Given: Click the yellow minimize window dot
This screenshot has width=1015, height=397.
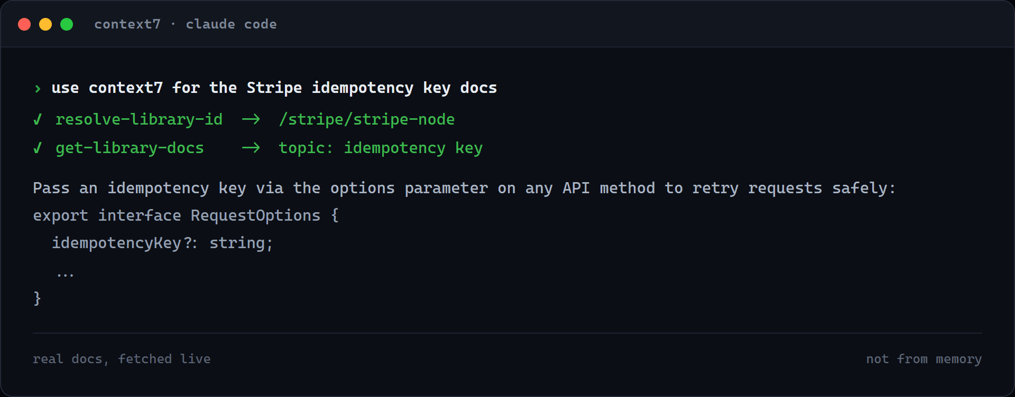Looking at the screenshot, I should [x=45, y=24].
